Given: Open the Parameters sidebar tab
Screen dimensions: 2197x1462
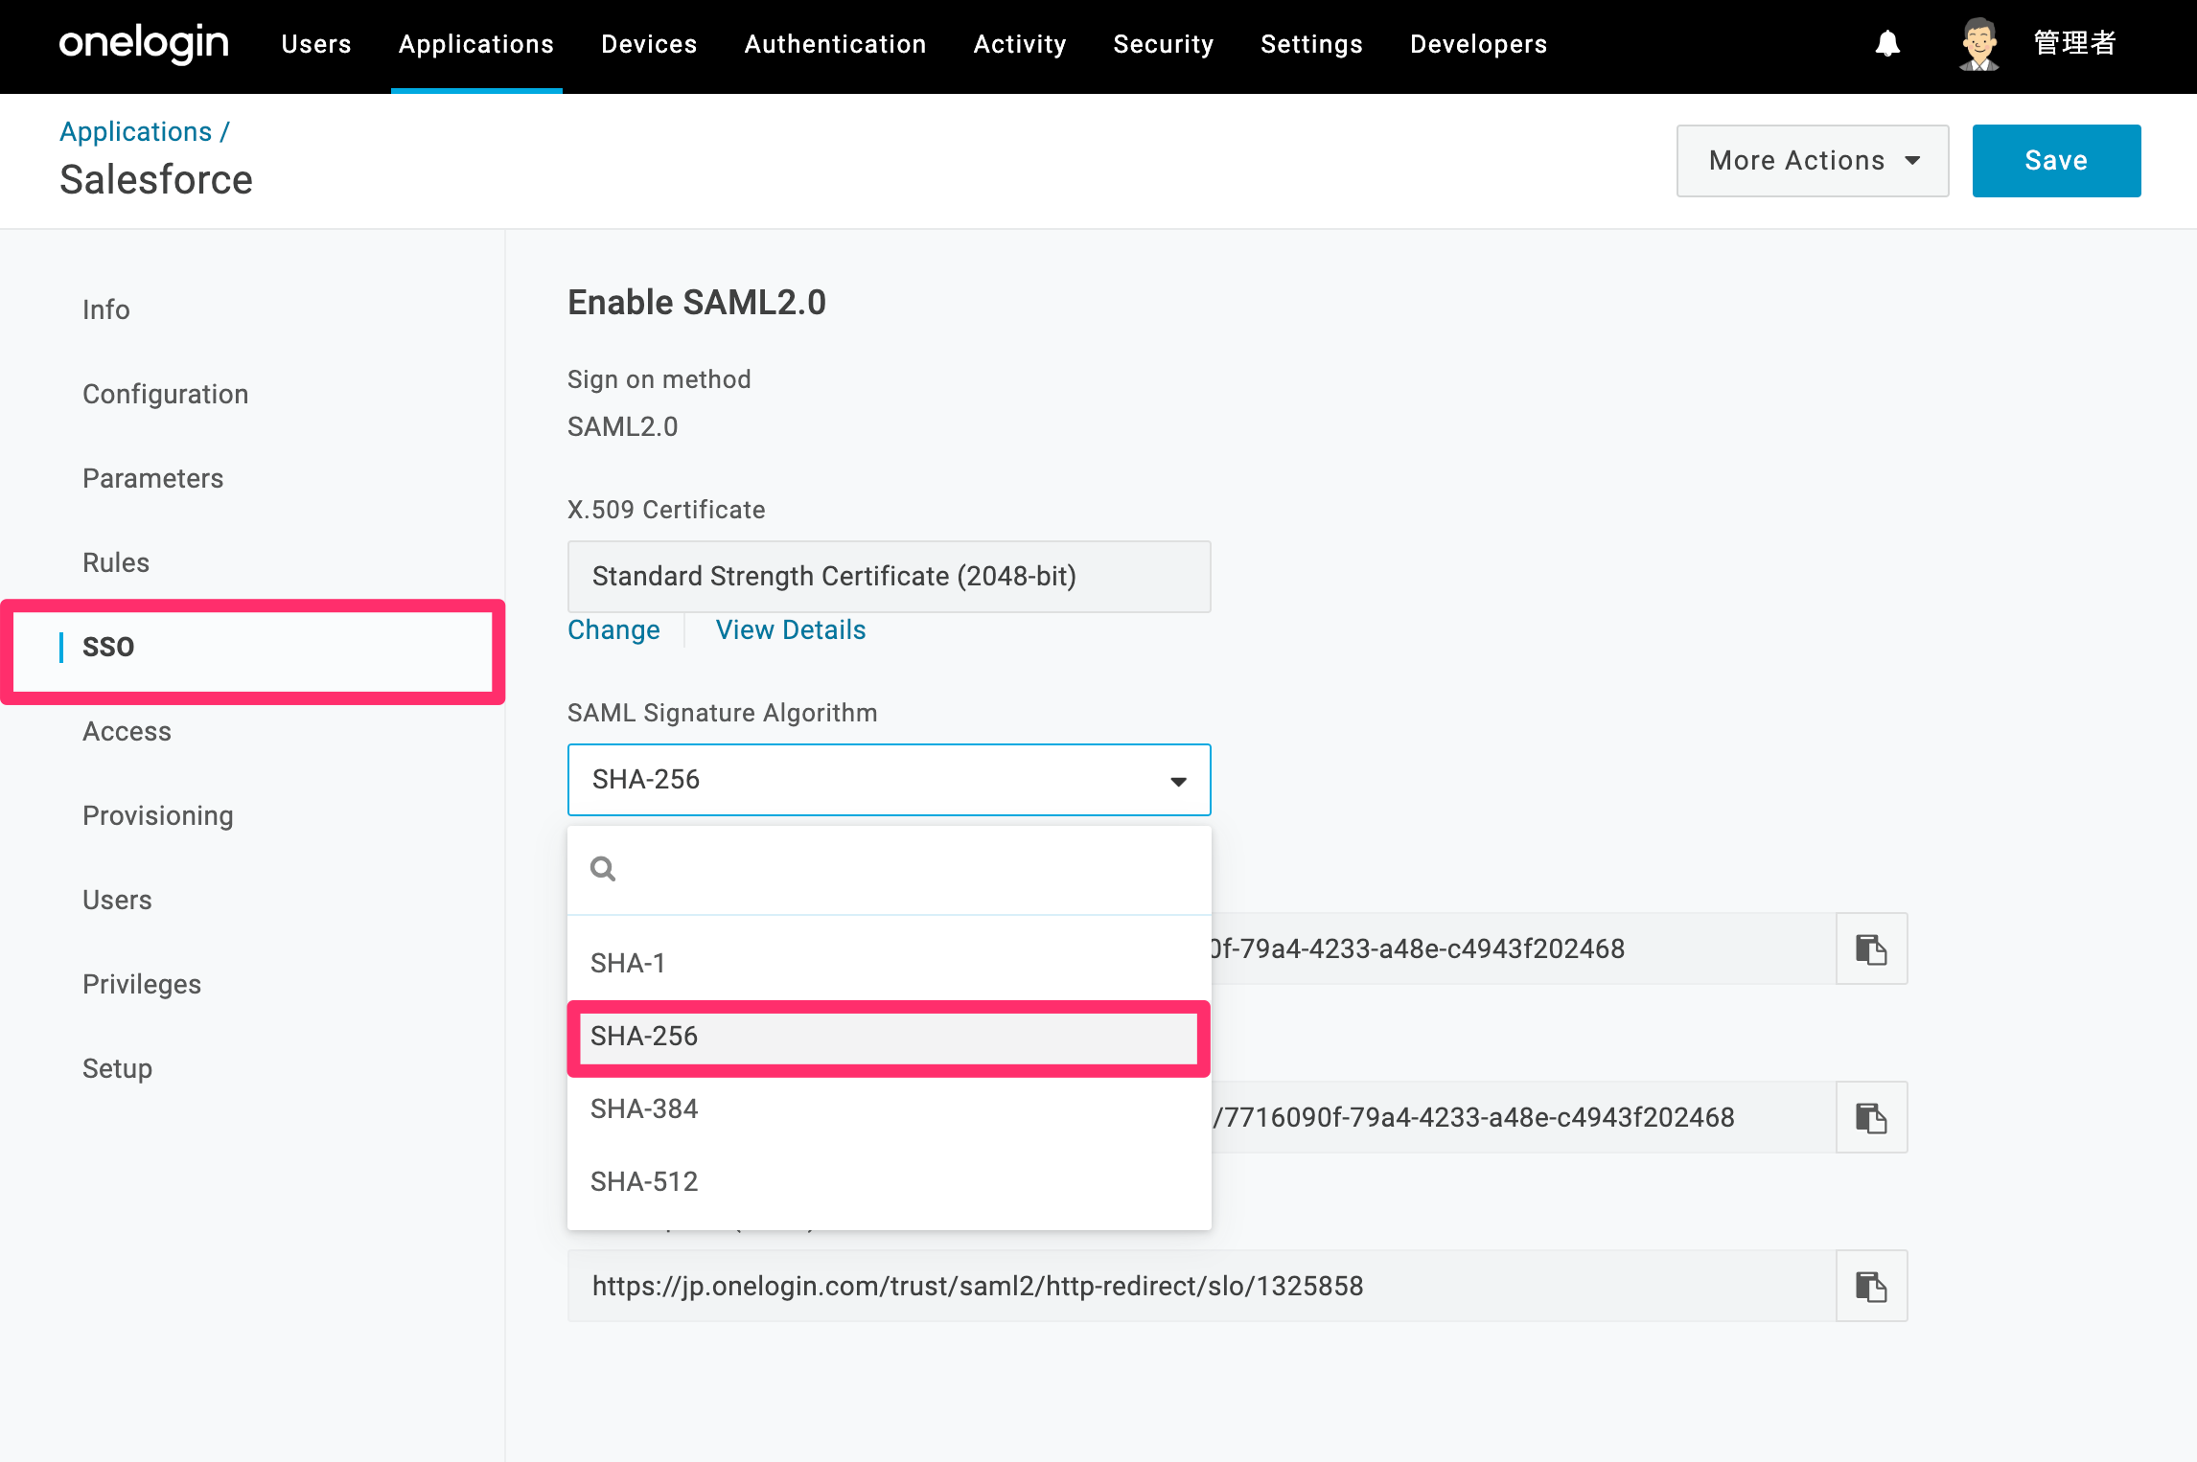Looking at the screenshot, I should [x=152, y=478].
